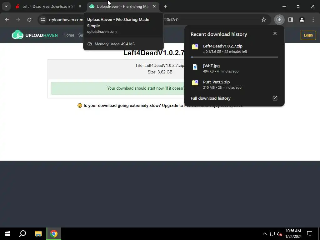Open the jYshZ.jpg download entry
Image resolution: width=320 pixels, height=240 pixels.
[x=234, y=68]
